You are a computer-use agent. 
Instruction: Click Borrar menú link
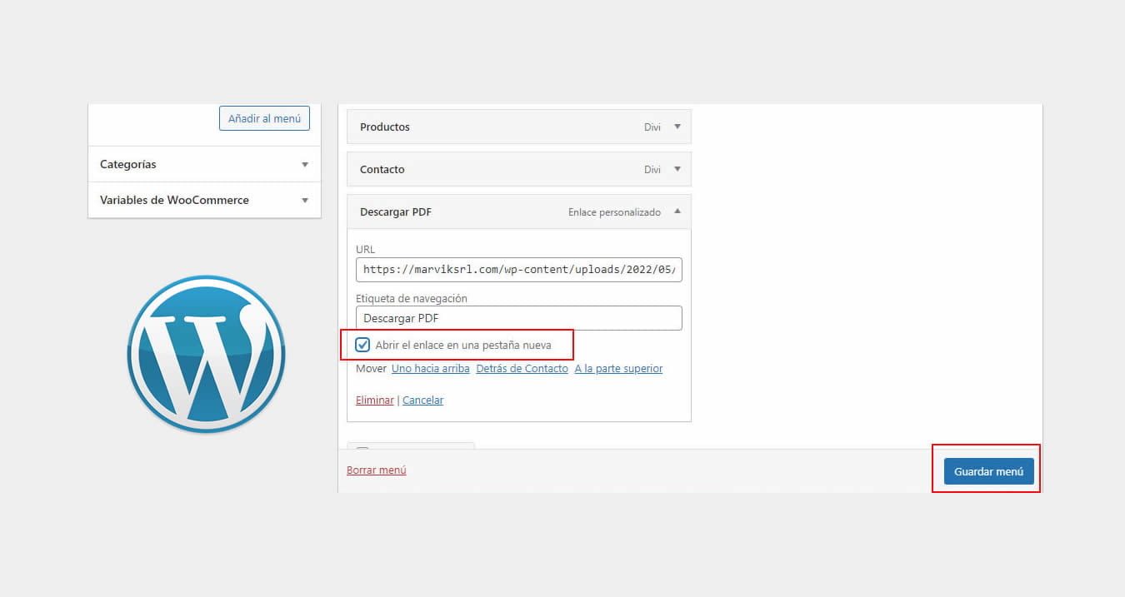377,470
